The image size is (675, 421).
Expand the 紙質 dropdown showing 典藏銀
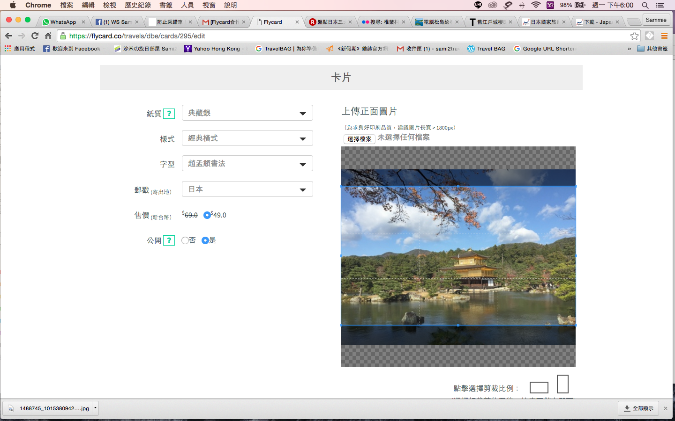247,113
